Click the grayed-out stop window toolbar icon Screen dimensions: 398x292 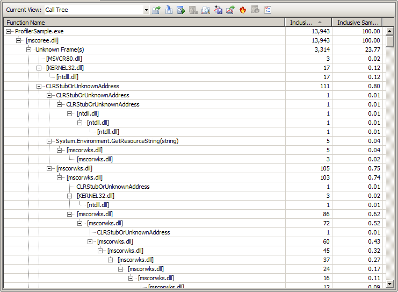click(193, 10)
